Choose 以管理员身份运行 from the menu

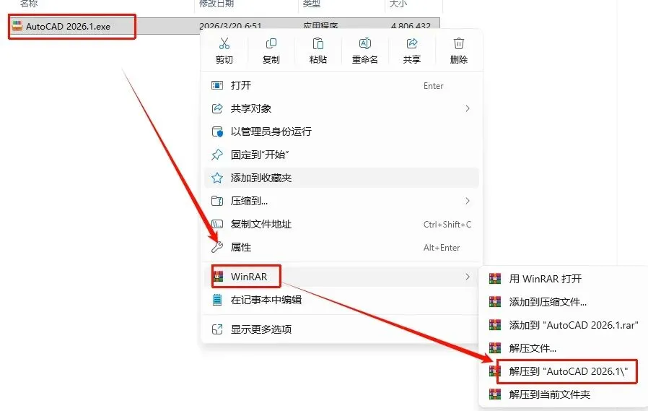click(341, 131)
